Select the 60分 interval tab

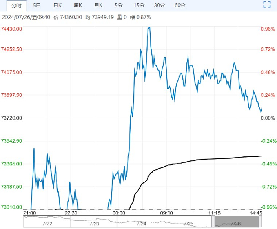(x=180, y=5)
